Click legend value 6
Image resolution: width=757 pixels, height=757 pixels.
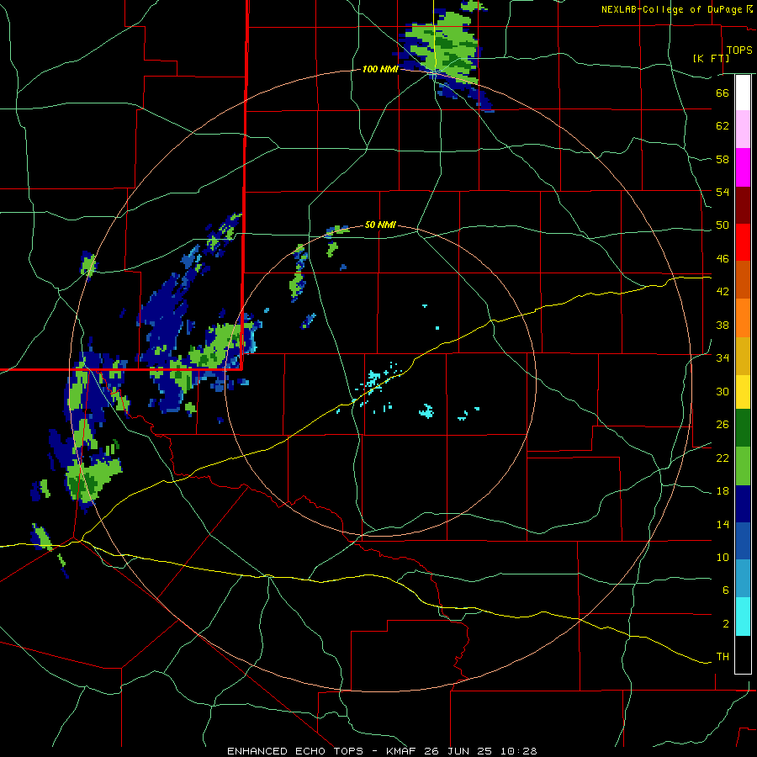(726, 591)
